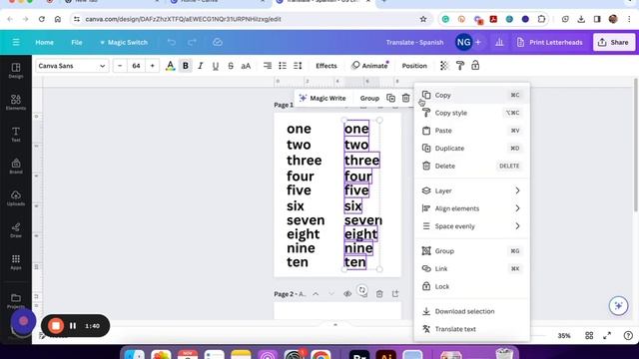
Task: Toggle underline formatting
Action: click(216, 66)
